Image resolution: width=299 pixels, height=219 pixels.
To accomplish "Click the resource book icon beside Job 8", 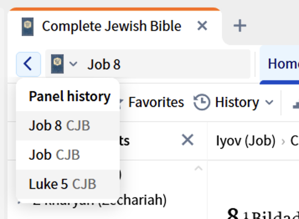I will coord(57,64).
